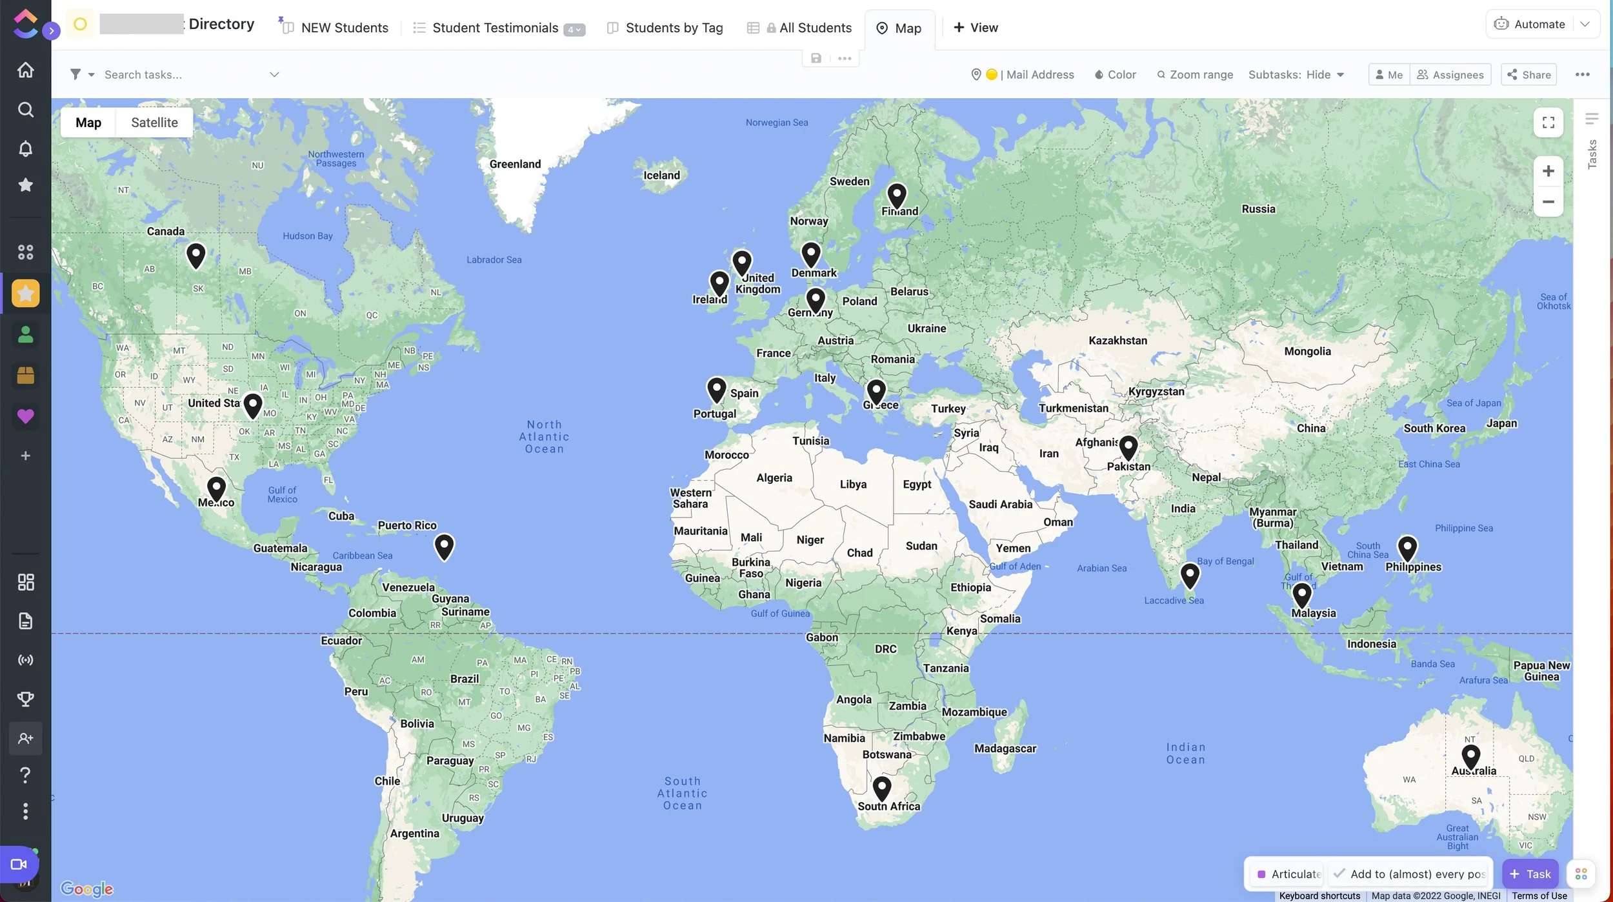The image size is (1613, 902).
Task: Add a new Task button
Action: click(1530, 874)
